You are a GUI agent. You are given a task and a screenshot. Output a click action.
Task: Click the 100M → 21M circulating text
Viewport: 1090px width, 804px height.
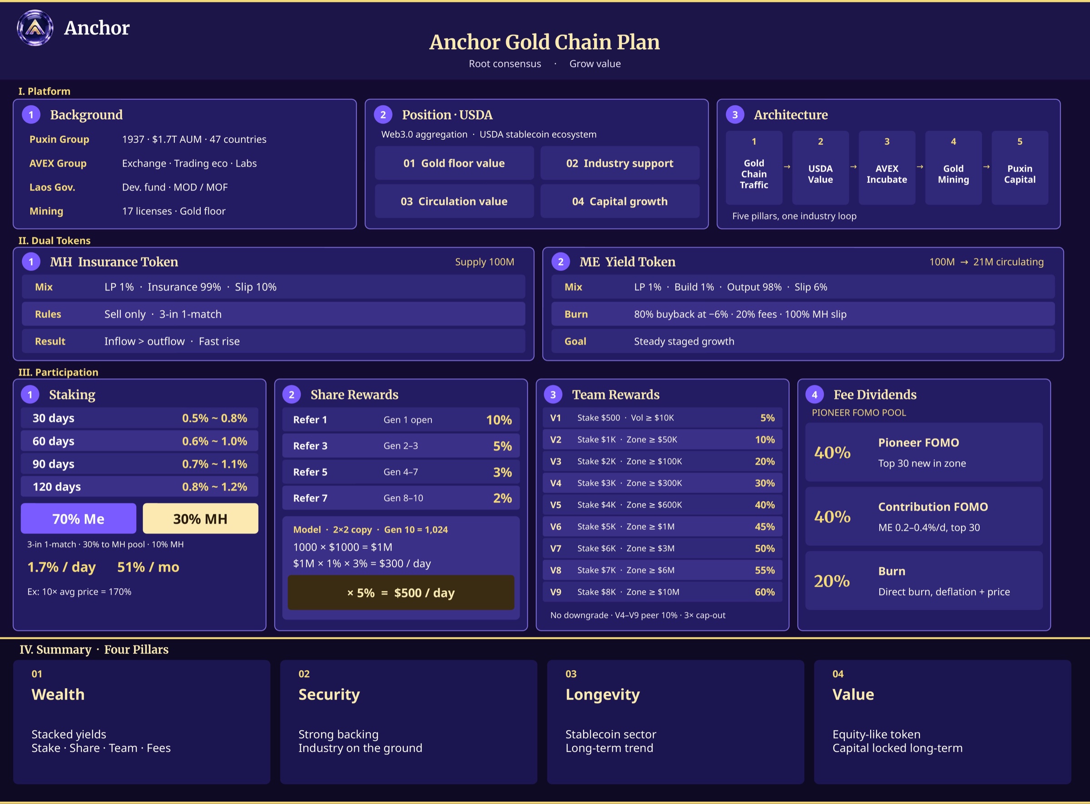986,262
